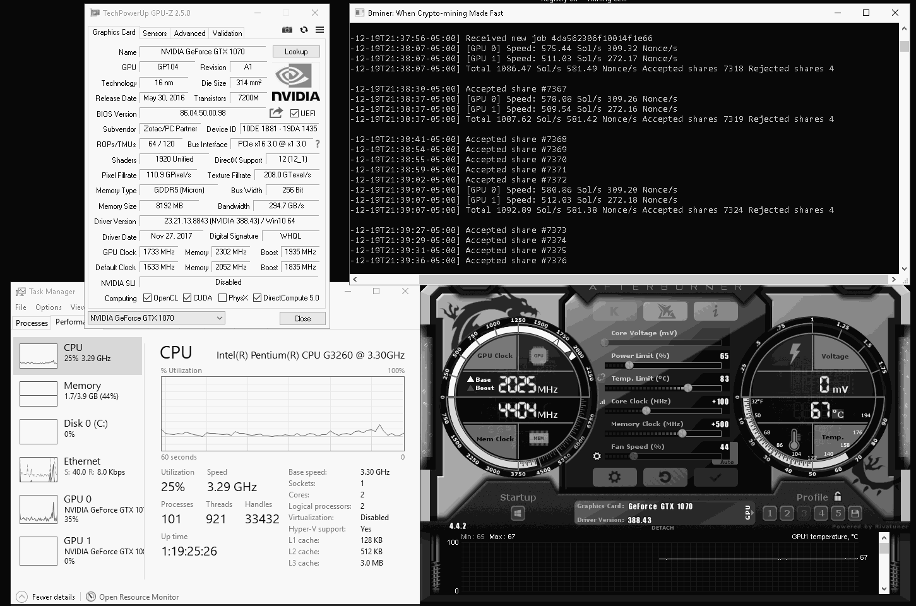This screenshot has height=606, width=916.
Task: Toggle Afterburner Startup Windows icon
Action: tap(518, 514)
